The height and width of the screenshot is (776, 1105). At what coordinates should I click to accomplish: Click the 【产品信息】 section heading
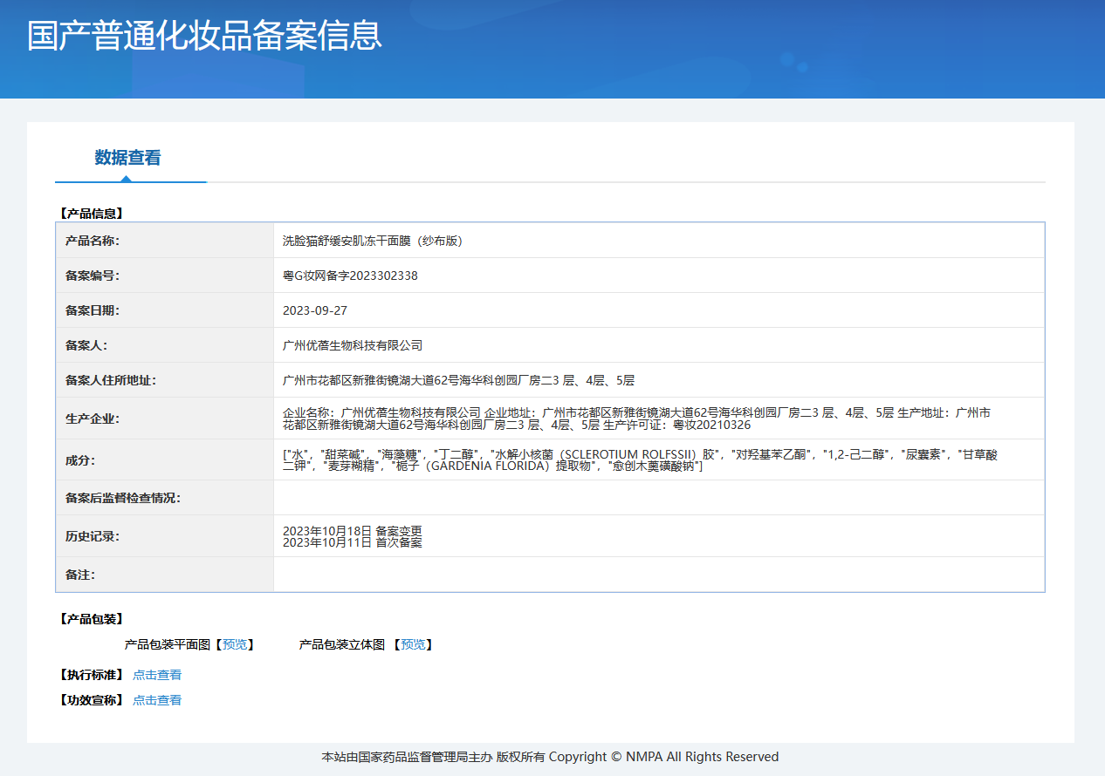coord(92,213)
